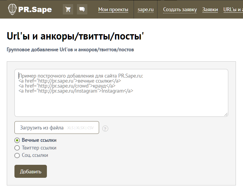
Task: Click the Добавить button
Action: coord(31,171)
